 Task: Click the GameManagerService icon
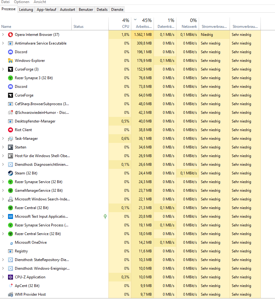10,191
